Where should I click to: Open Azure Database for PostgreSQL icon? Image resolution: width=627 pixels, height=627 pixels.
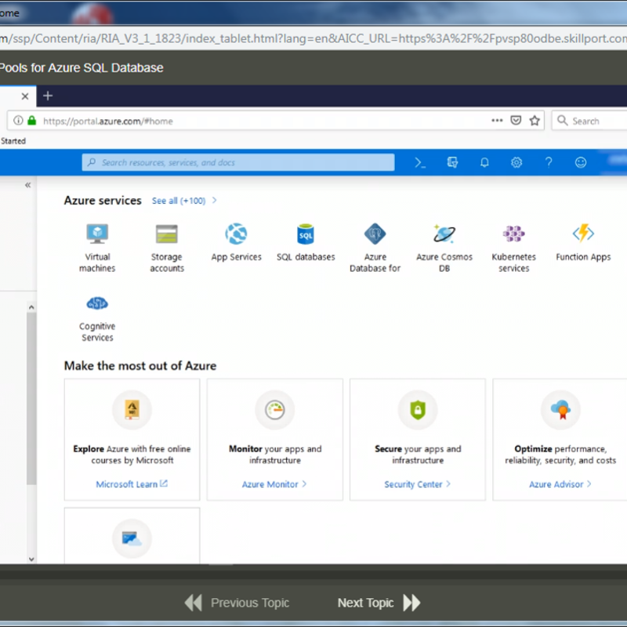coord(375,234)
